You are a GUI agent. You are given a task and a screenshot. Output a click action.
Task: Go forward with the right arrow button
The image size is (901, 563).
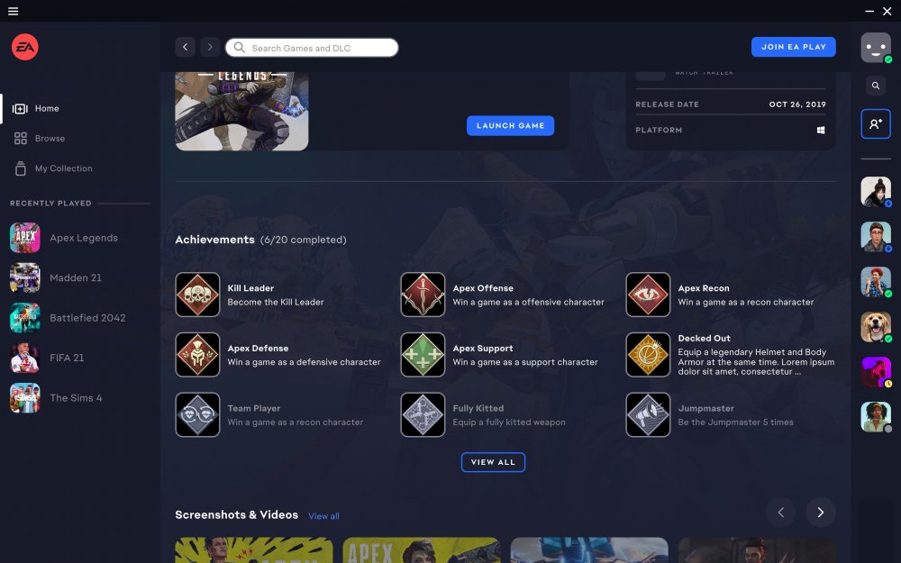coord(210,47)
